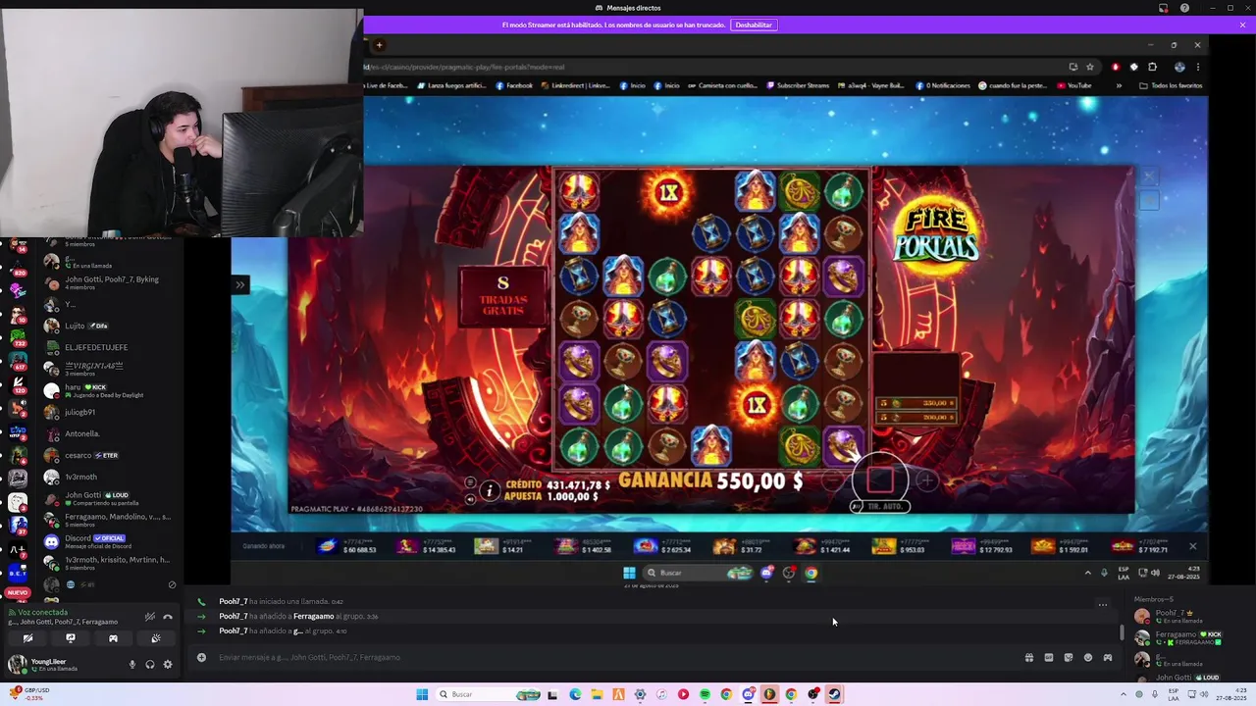Send a gift with the gift icon
This screenshot has height=706, width=1256.
[1029, 657]
